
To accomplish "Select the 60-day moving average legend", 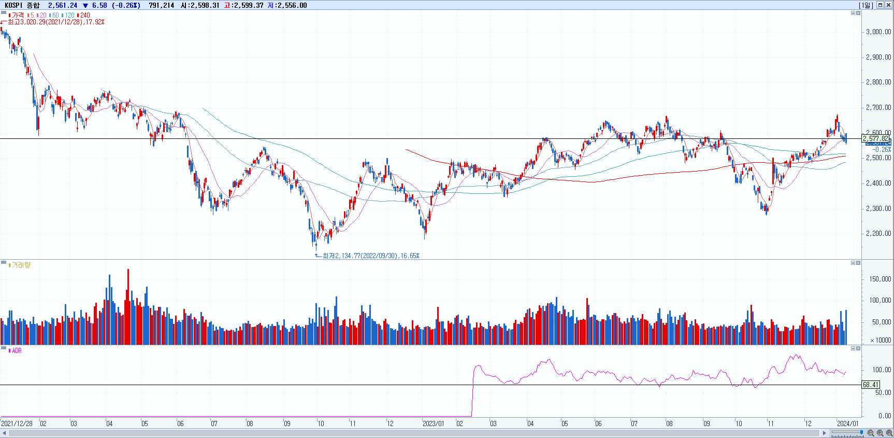I will click(x=54, y=15).
